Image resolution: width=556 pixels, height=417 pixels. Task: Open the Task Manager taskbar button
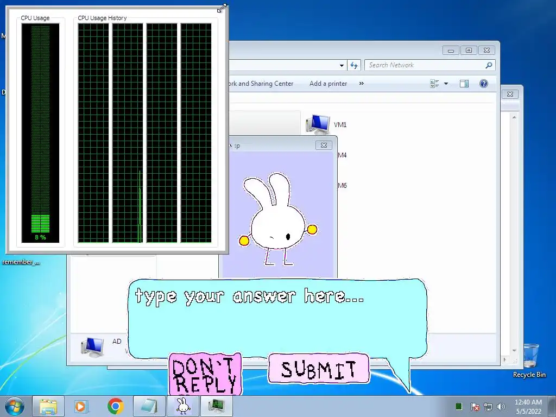tap(216, 406)
